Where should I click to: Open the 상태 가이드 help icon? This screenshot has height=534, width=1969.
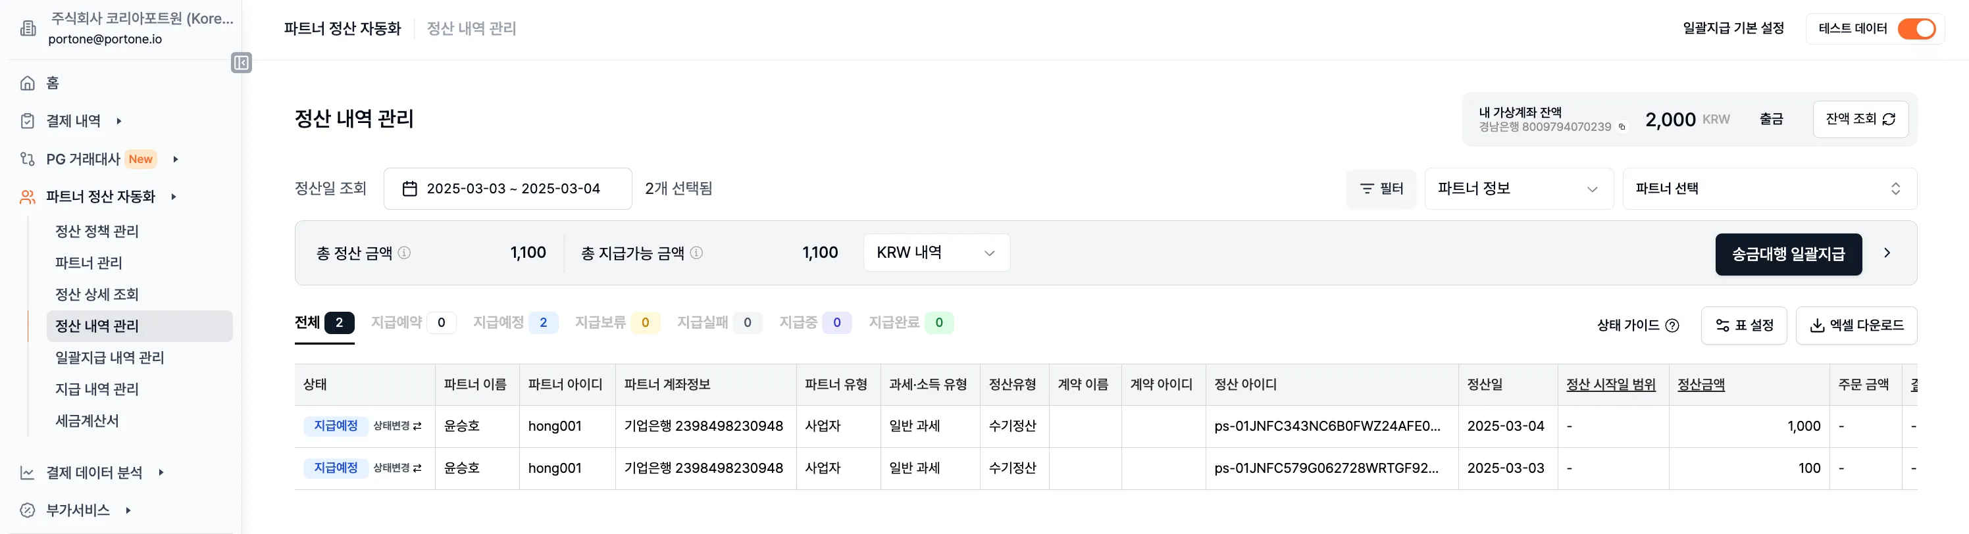click(x=1674, y=326)
